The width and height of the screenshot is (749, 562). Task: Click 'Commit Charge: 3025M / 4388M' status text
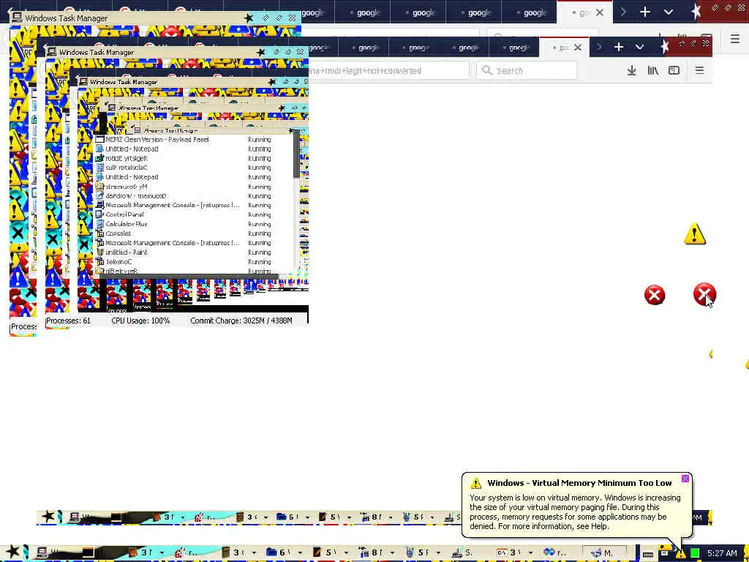[241, 321]
